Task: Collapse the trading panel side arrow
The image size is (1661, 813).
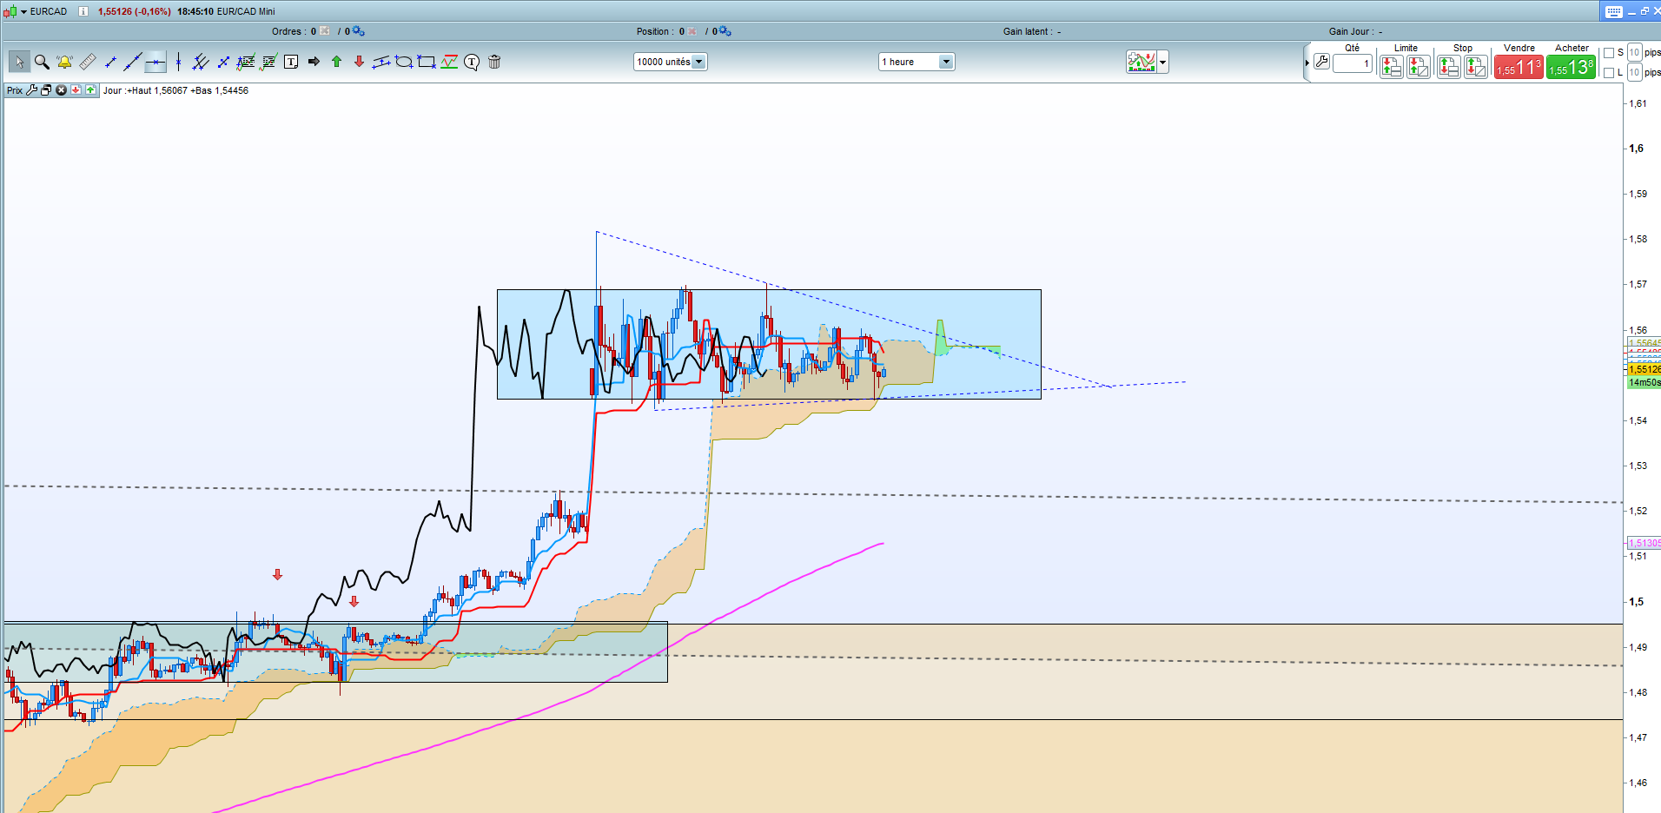Action: pos(1307,63)
